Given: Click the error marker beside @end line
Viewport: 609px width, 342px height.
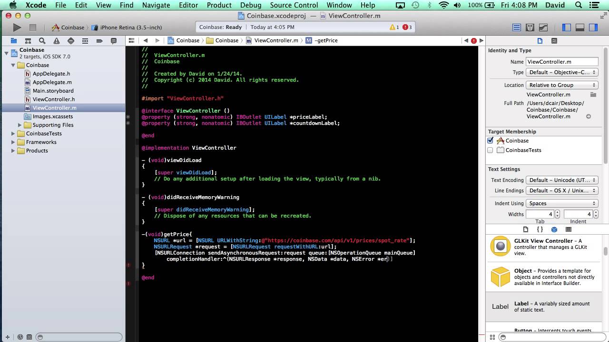Looking at the screenshot, I should click(128, 284).
